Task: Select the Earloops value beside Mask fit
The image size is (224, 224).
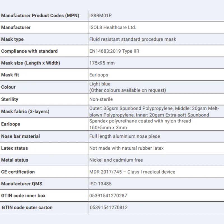Action: pyautogui.click(x=99, y=75)
